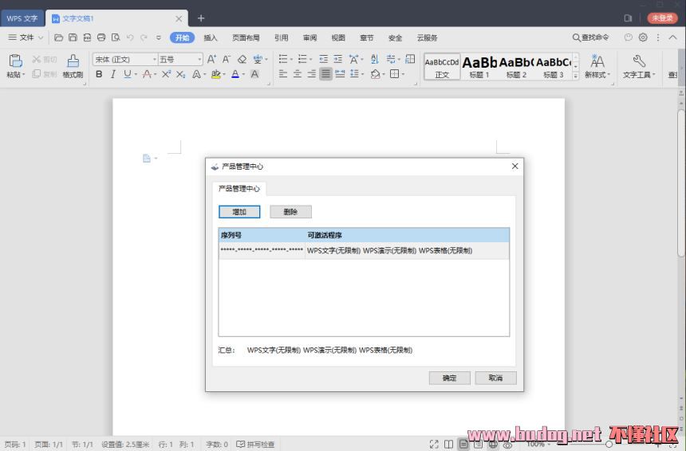Toggle Italic formatting
686x451 pixels.
pyautogui.click(x=112, y=74)
